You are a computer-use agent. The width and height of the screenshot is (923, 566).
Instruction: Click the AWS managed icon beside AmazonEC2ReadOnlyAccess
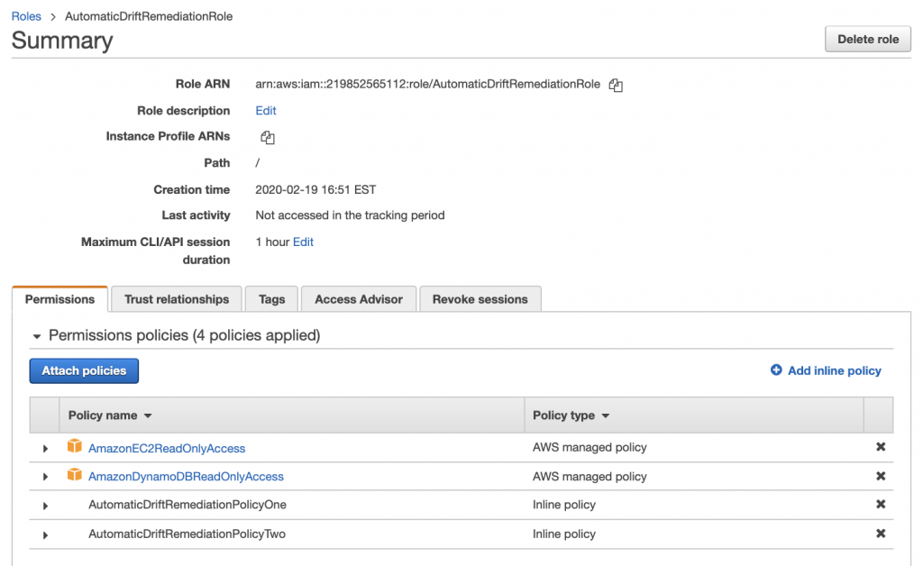coord(74,445)
